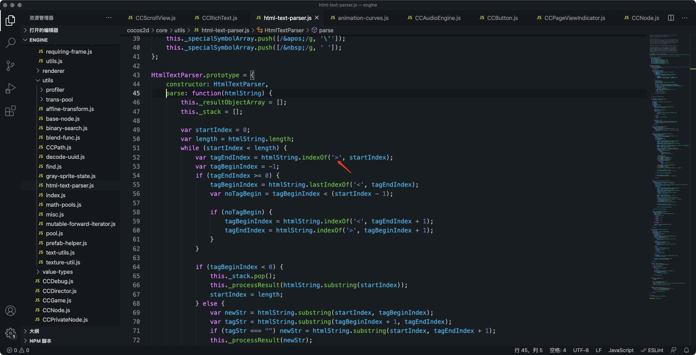696x355 pixels.
Task: Click the minimap code overview
Action: (669, 167)
